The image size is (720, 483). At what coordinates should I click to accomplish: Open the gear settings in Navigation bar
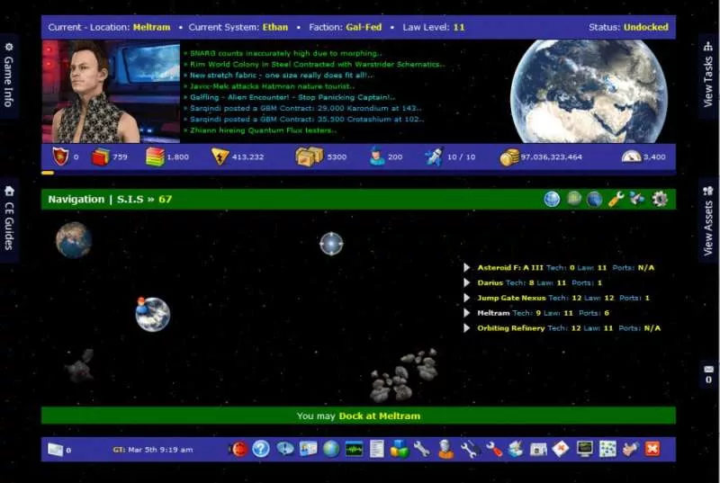coord(660,199)
